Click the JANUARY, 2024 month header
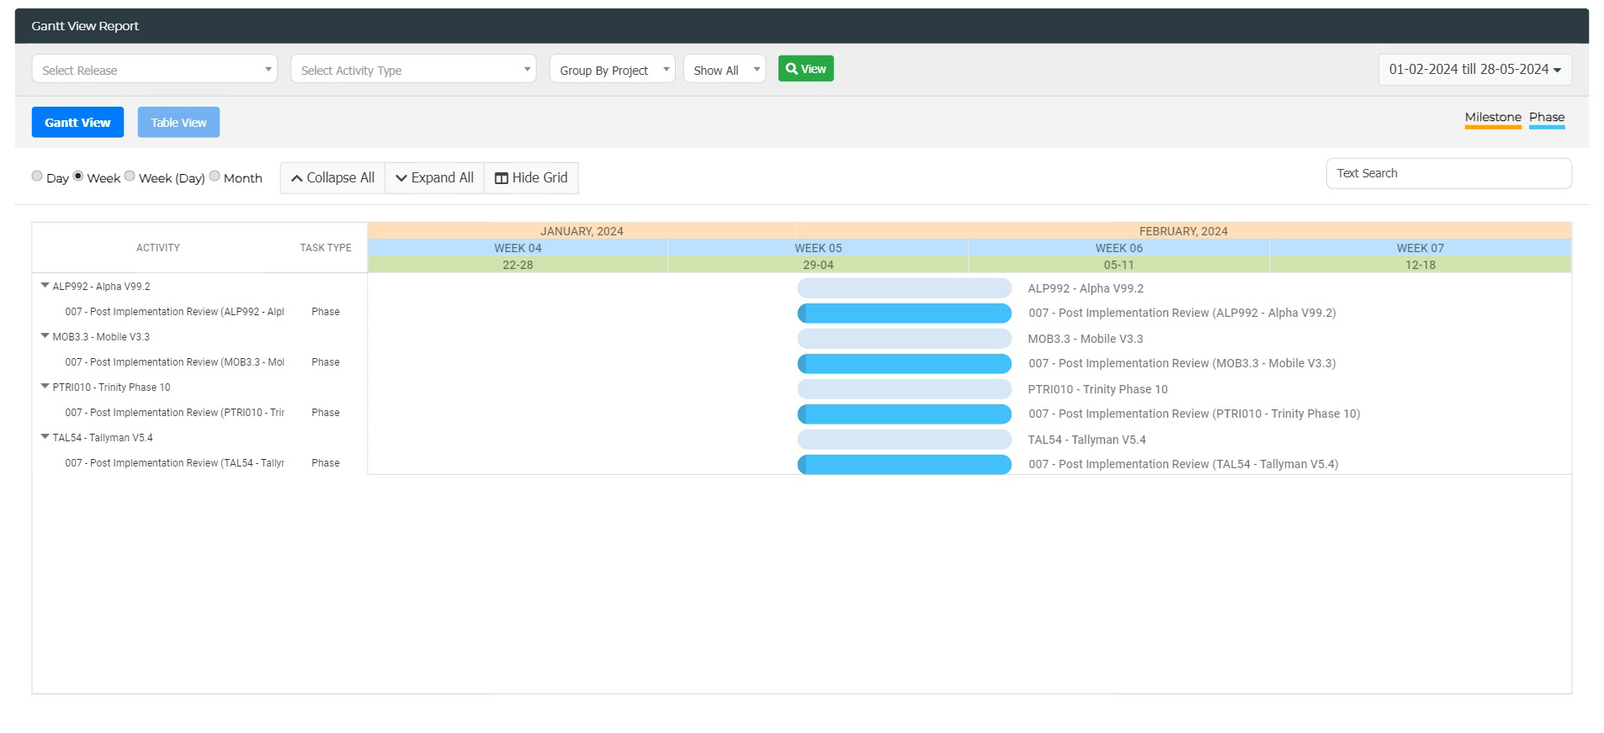The image size is (1604, 733). (582, 231)
